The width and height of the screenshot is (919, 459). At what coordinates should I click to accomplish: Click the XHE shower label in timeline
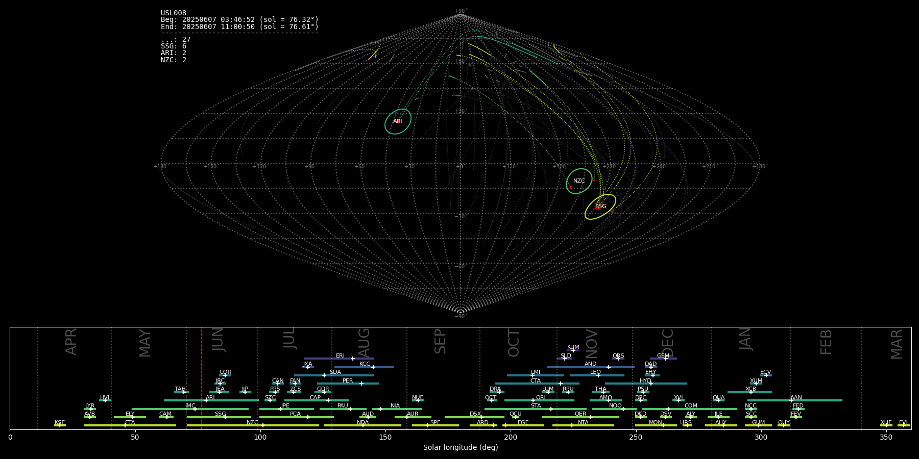886,423
